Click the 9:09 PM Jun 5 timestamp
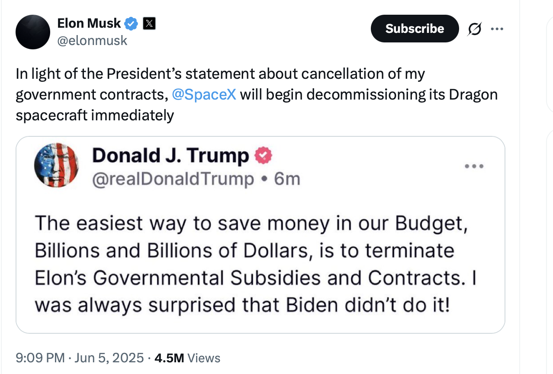553x374 pixels. (x=80, y=358)
